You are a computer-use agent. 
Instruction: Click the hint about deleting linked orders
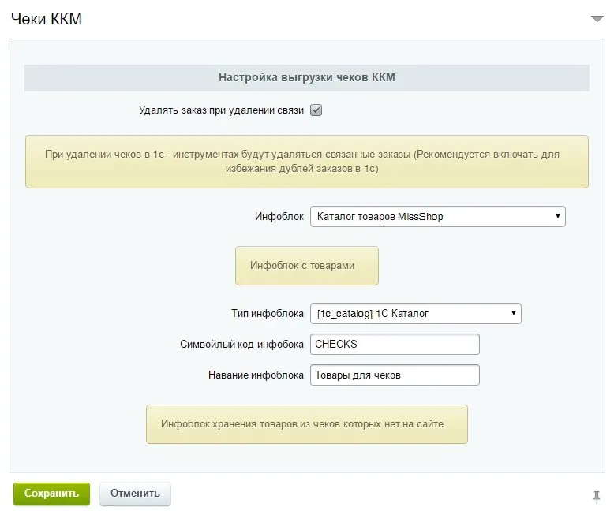click(306, 162)
